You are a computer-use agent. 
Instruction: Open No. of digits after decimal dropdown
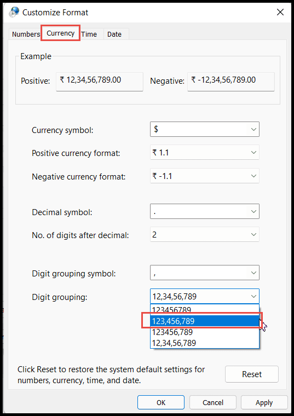(x=205, y=234)
